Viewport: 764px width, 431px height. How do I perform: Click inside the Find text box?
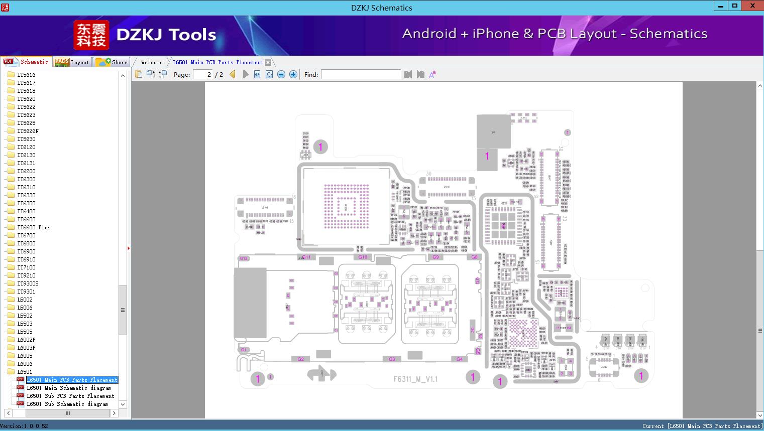[361, 74]
